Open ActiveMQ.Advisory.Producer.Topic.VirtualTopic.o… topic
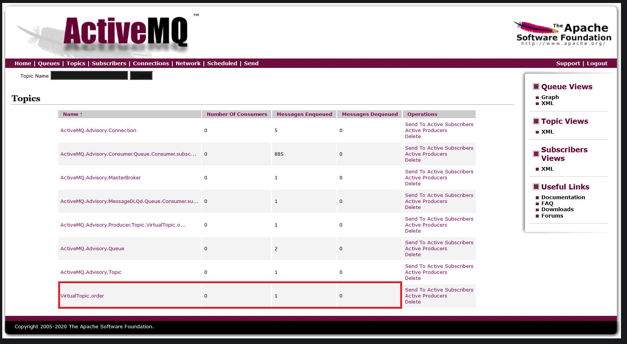Image resolution: width=627 pixels, height=344 pixels. coord(123,225)
